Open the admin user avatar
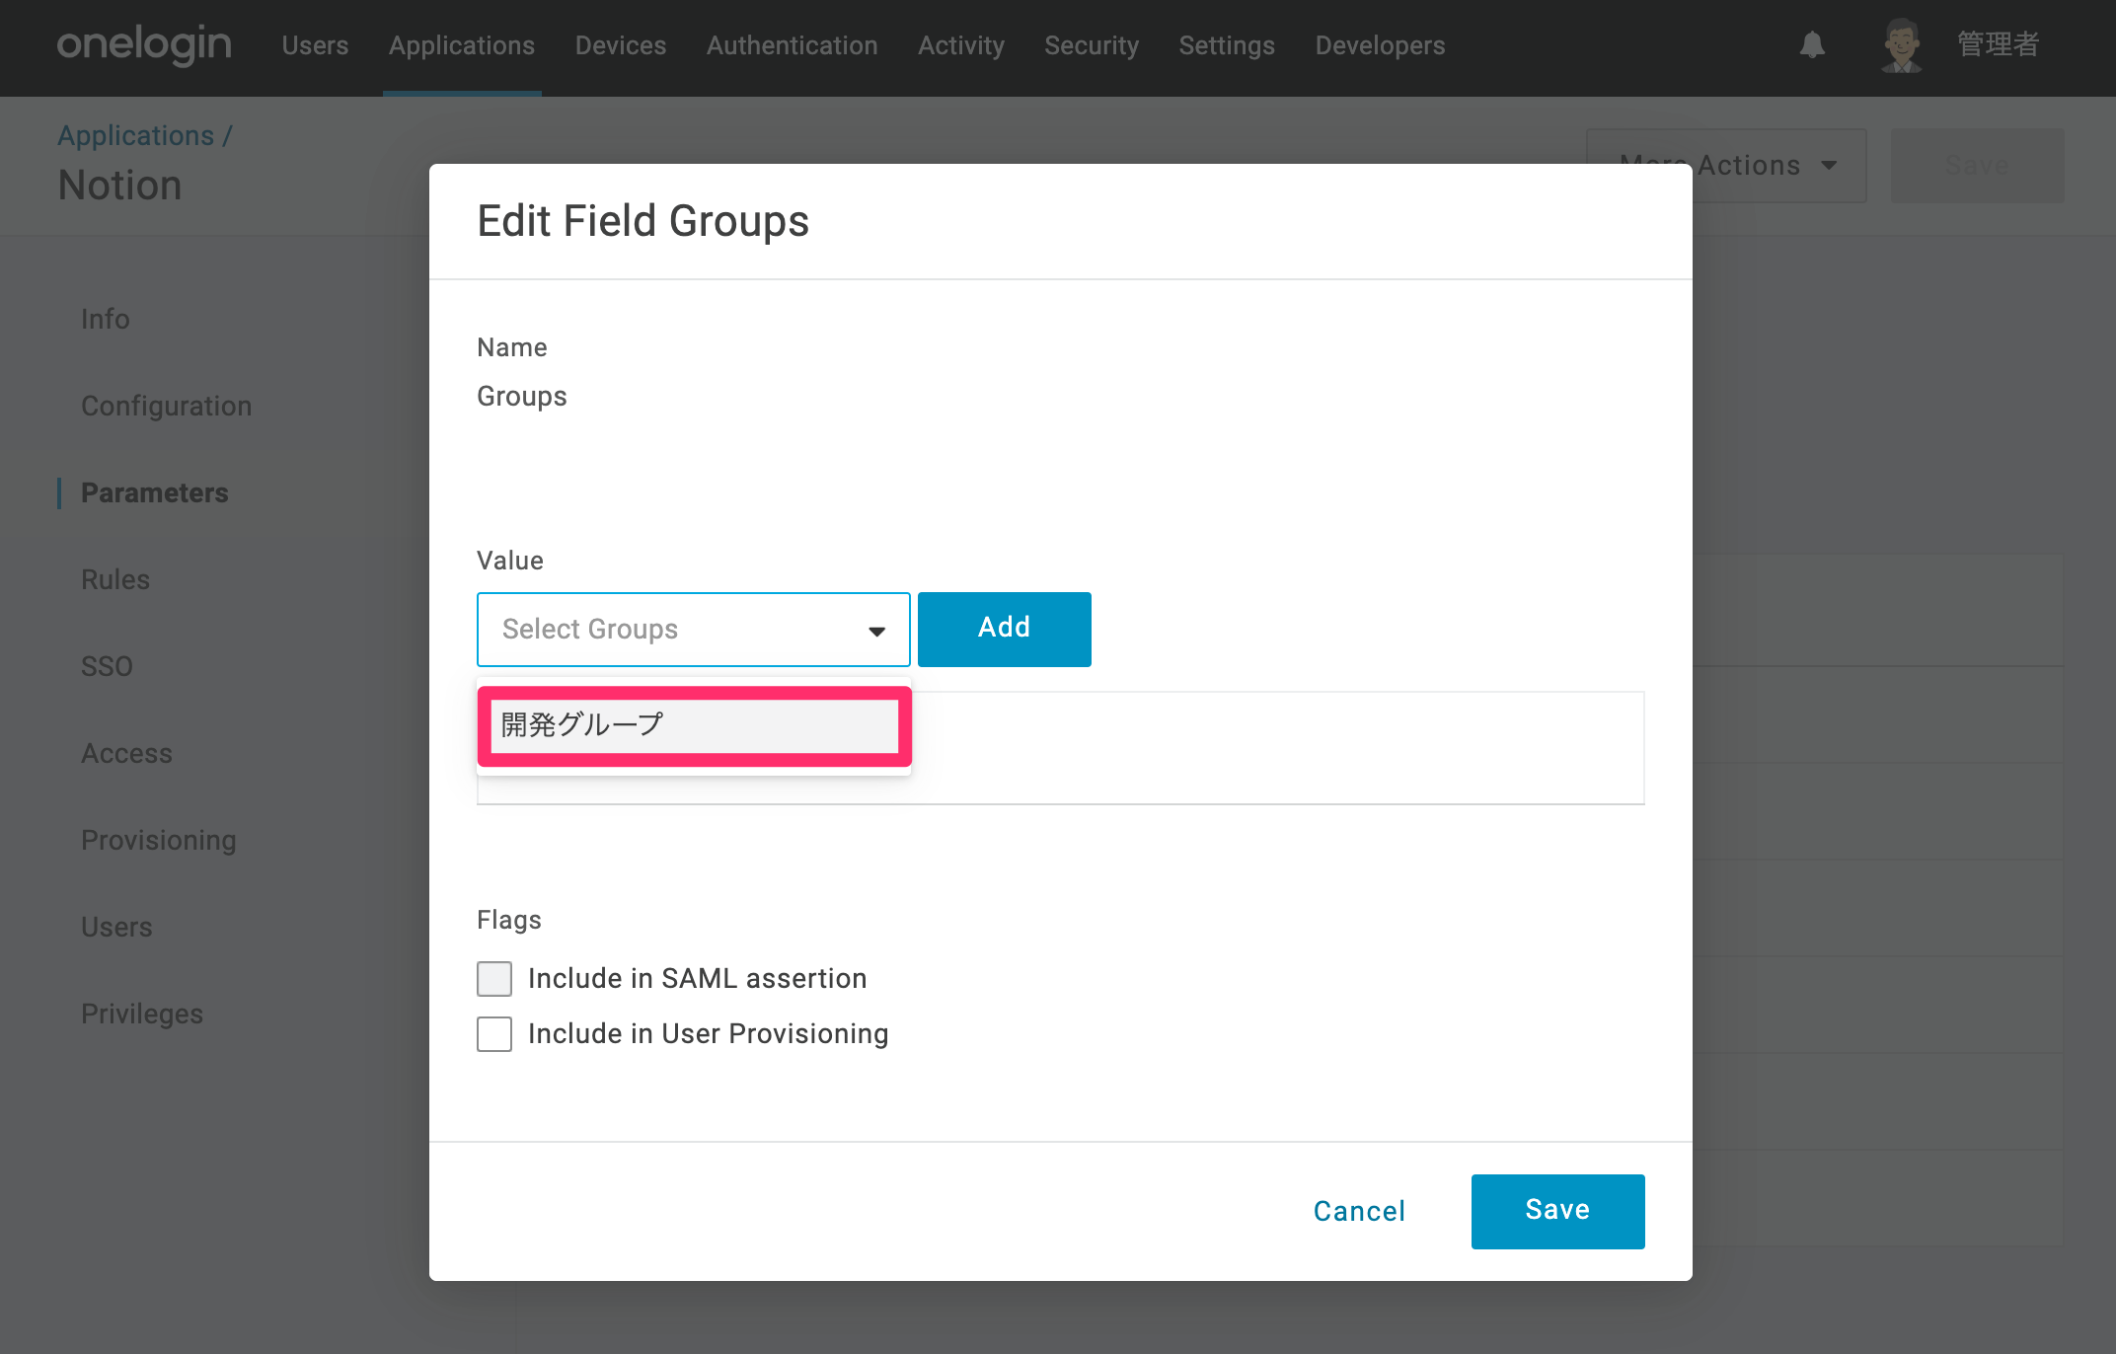 coord(1902,45)
